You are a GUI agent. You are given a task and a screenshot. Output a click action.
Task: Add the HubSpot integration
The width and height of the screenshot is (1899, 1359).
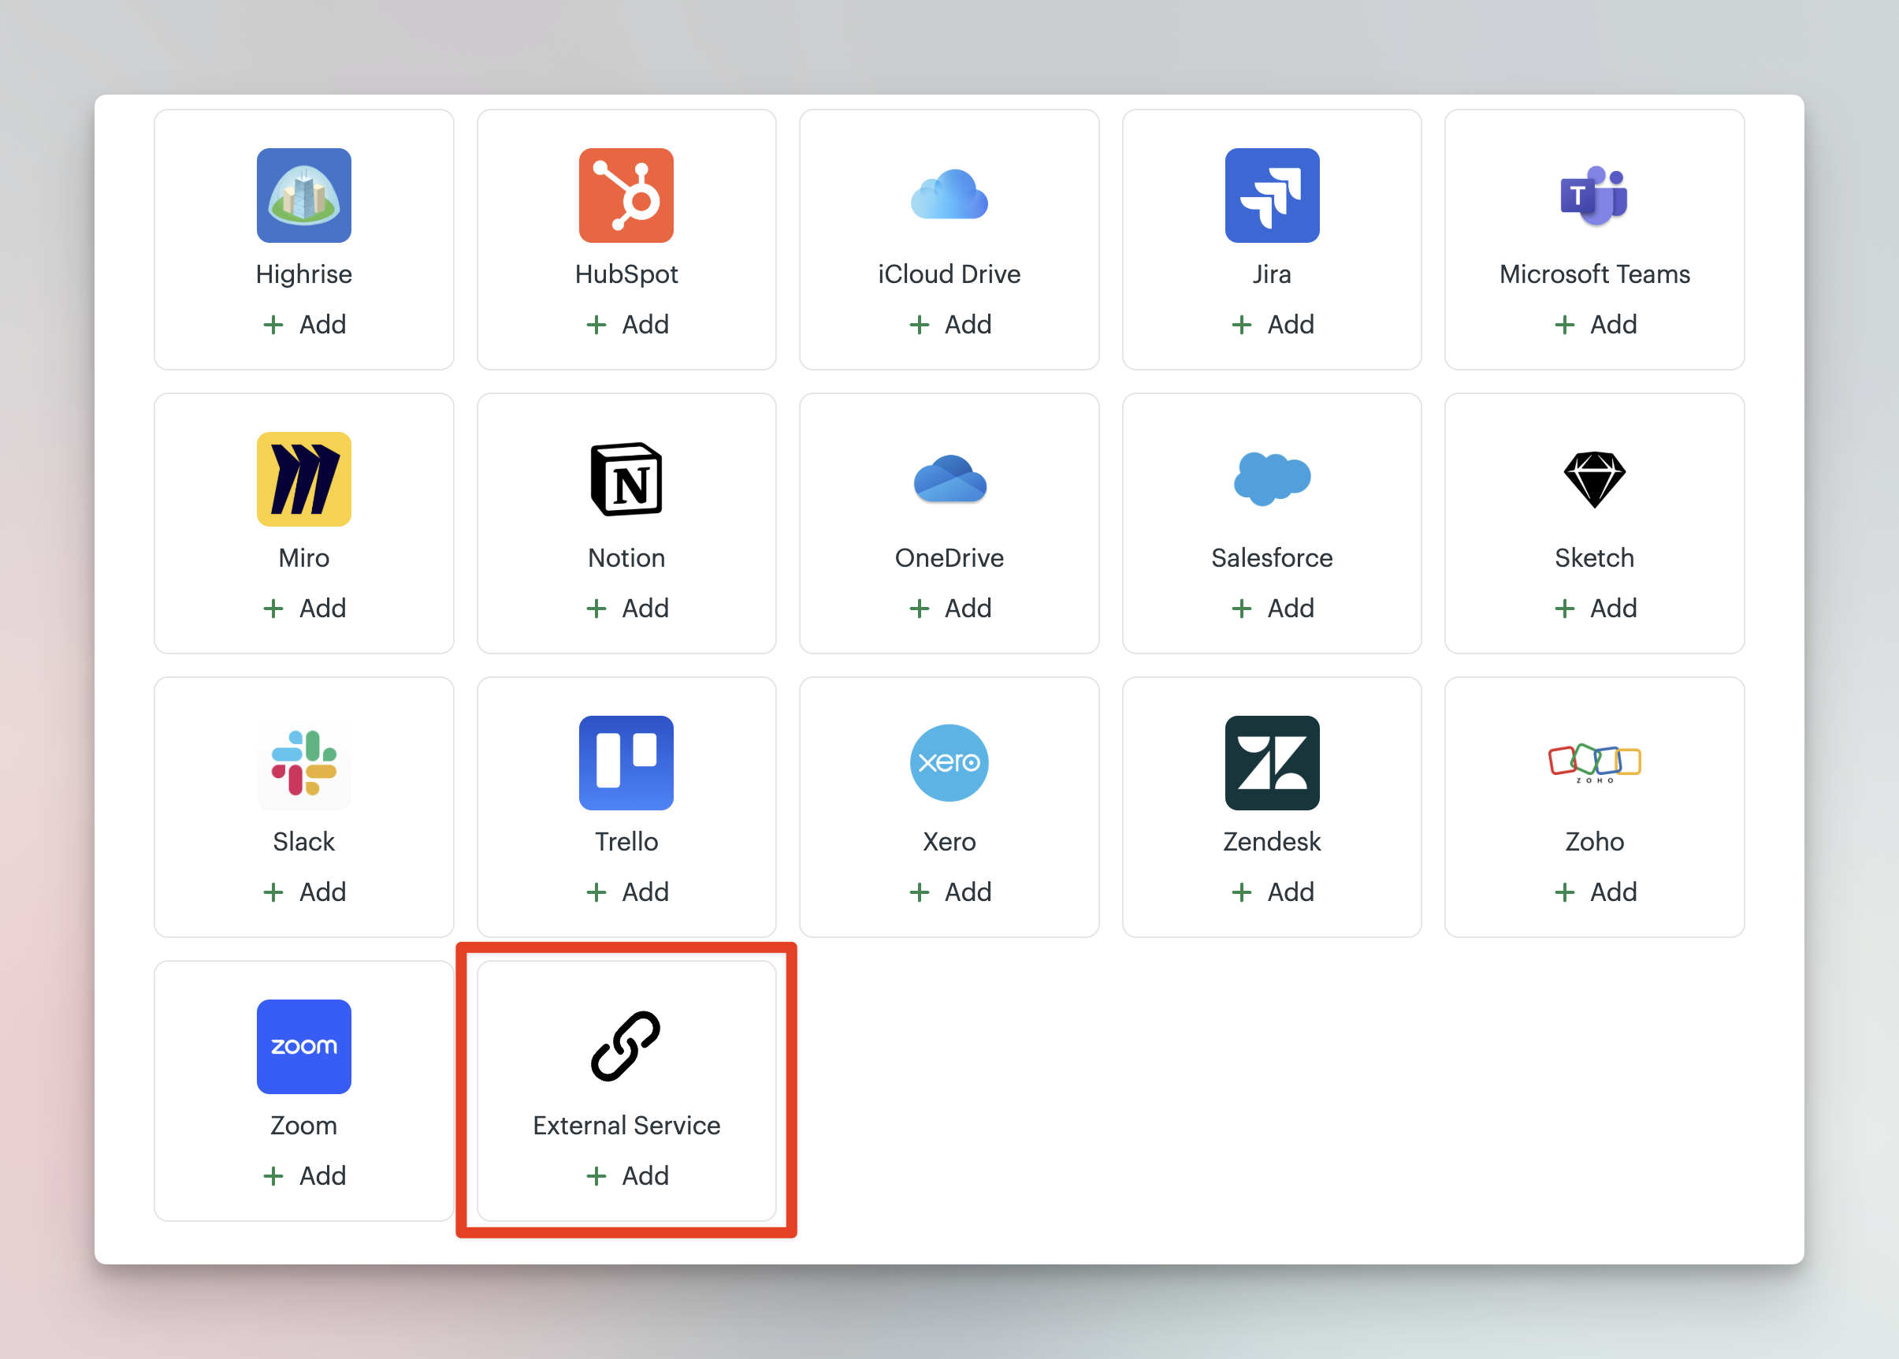pyautogui.click(x=626, y=324)
